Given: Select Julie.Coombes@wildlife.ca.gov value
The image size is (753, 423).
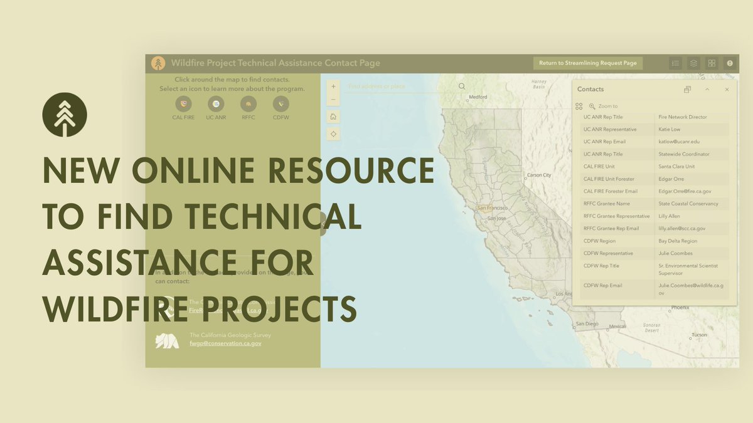Looking at the screenshot, I should (x=691, y=289).
